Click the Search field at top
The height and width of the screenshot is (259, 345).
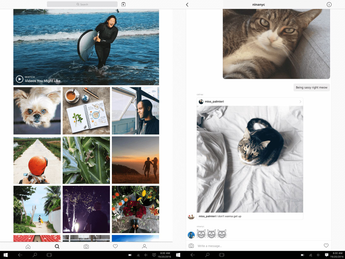pyautogui.click(x=82, y=4)
